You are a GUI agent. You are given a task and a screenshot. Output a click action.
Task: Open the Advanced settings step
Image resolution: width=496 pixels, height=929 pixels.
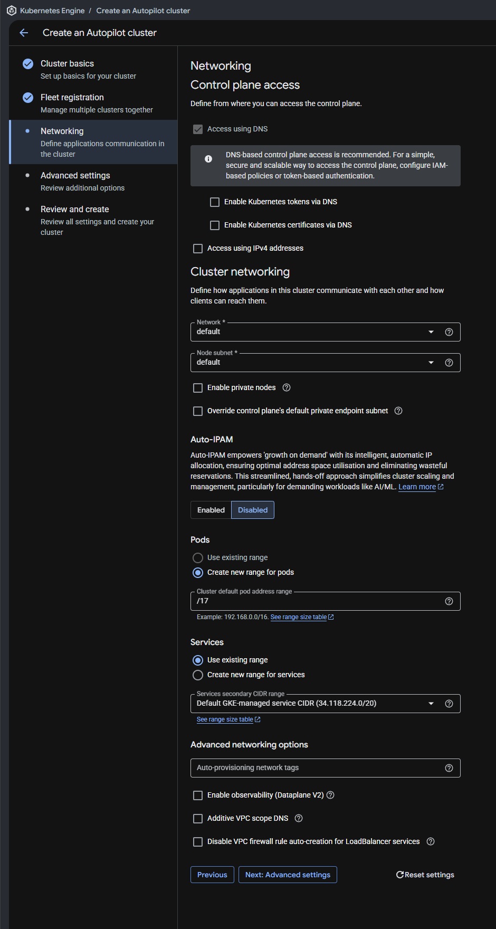93,181
